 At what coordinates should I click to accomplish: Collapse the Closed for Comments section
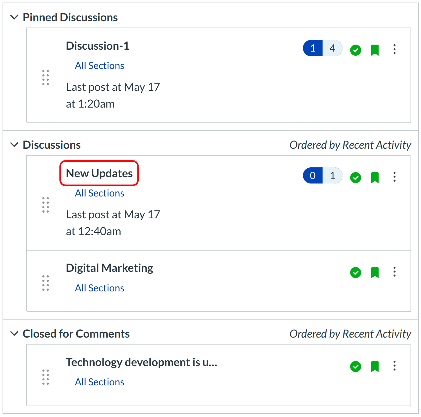tap(14, 334)
